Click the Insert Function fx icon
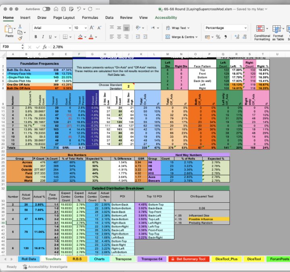The image size is (290, 272). pyautogui.click(x=45, y=47)
